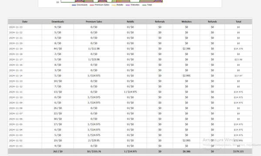Click the Refunds column header

(x=212, y=22)
